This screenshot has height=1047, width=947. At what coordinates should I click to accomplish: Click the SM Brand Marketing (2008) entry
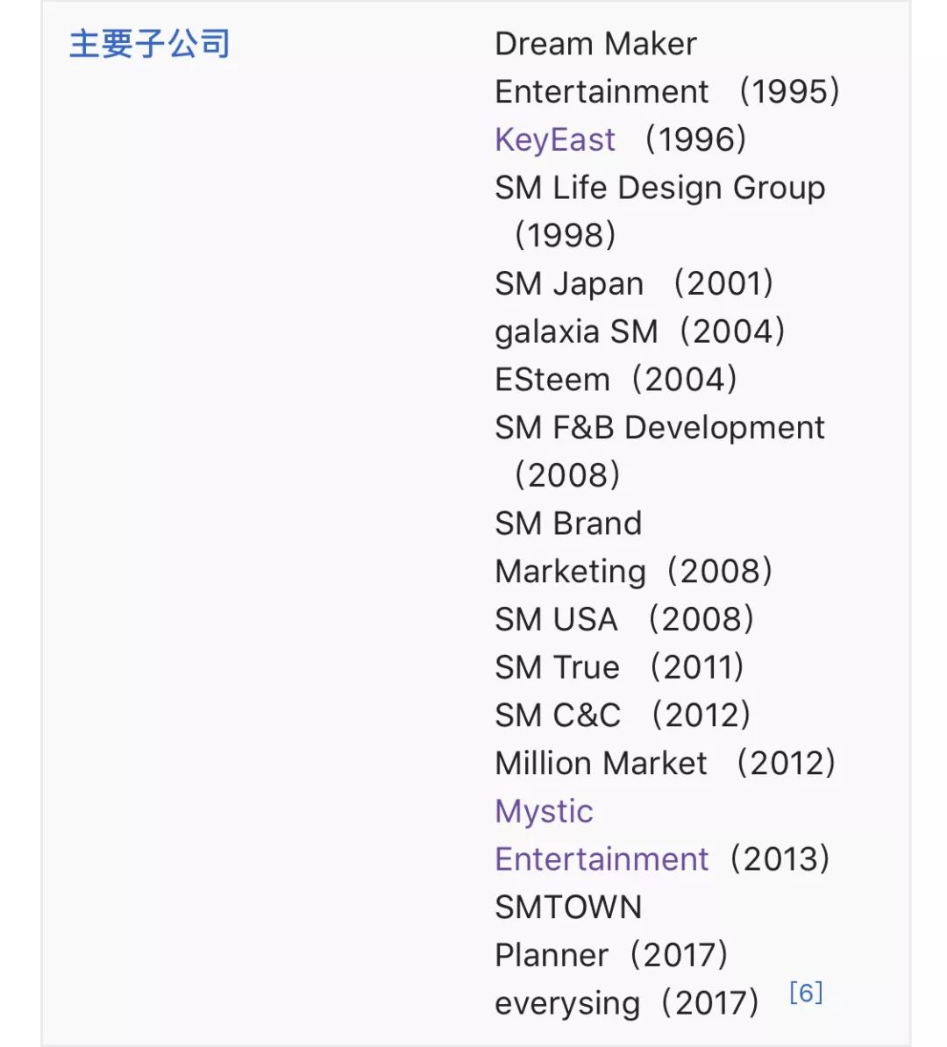coord(634,547)
